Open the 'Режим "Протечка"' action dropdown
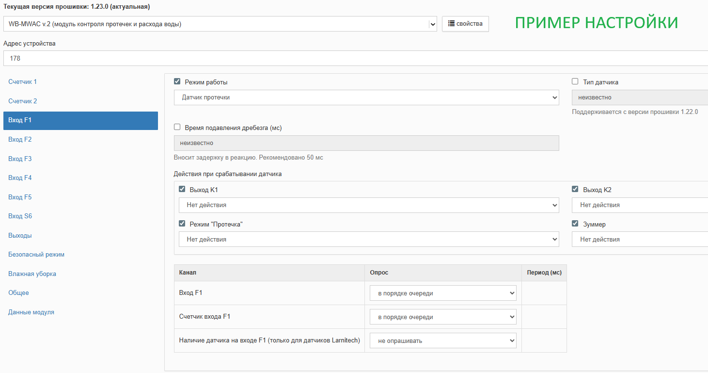Image resolution: width=708 pixels, height=373 pixels. [x=368, y=240]
